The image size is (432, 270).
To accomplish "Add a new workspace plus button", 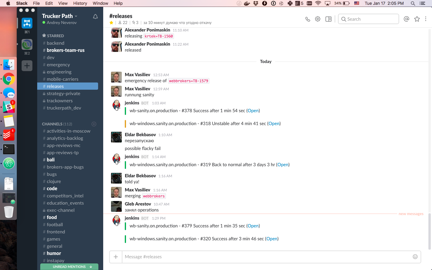I will point(27,66).
